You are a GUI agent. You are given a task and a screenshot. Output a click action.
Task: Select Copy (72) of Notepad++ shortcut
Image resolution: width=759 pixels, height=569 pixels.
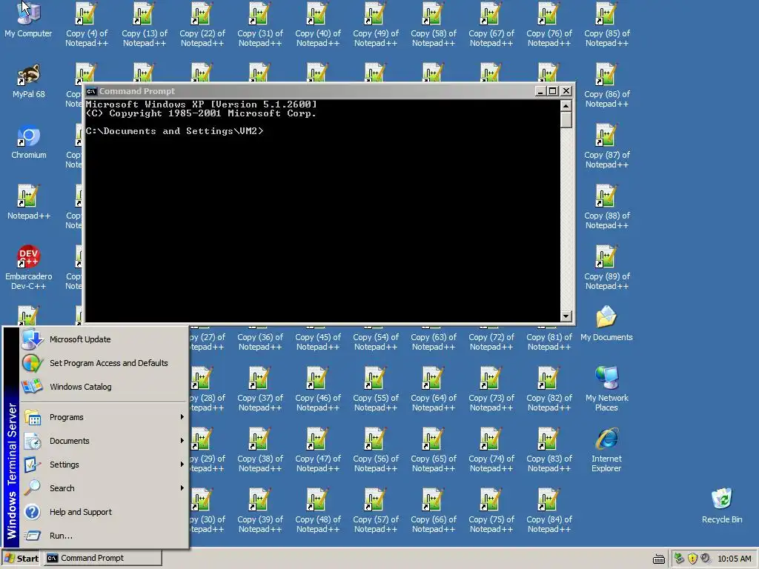click(x=491, y=338)
